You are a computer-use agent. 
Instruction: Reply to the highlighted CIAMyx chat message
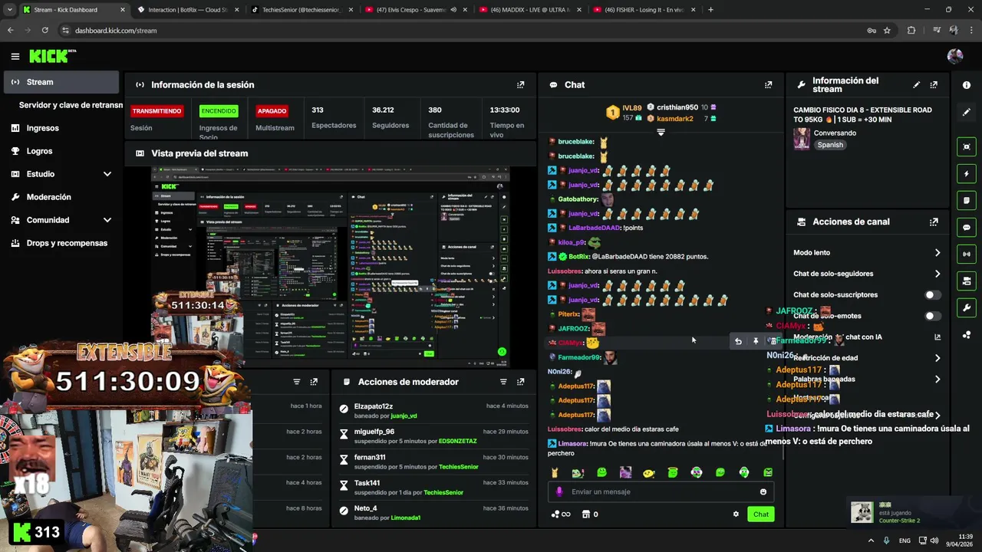(x=738, y=342)
